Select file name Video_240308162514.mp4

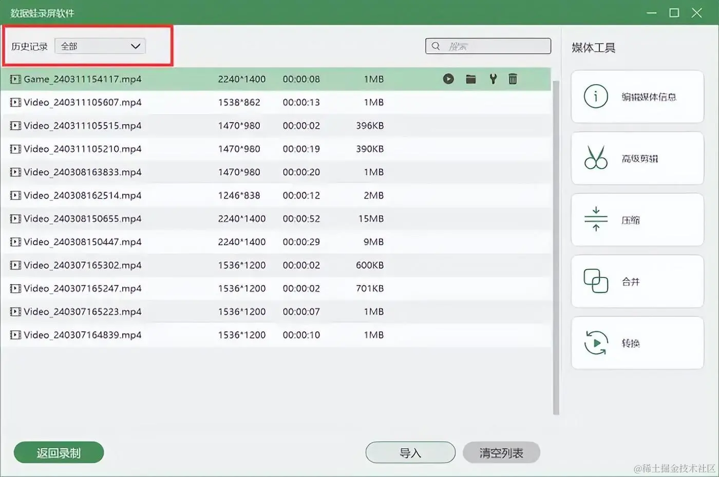point(83,195)
